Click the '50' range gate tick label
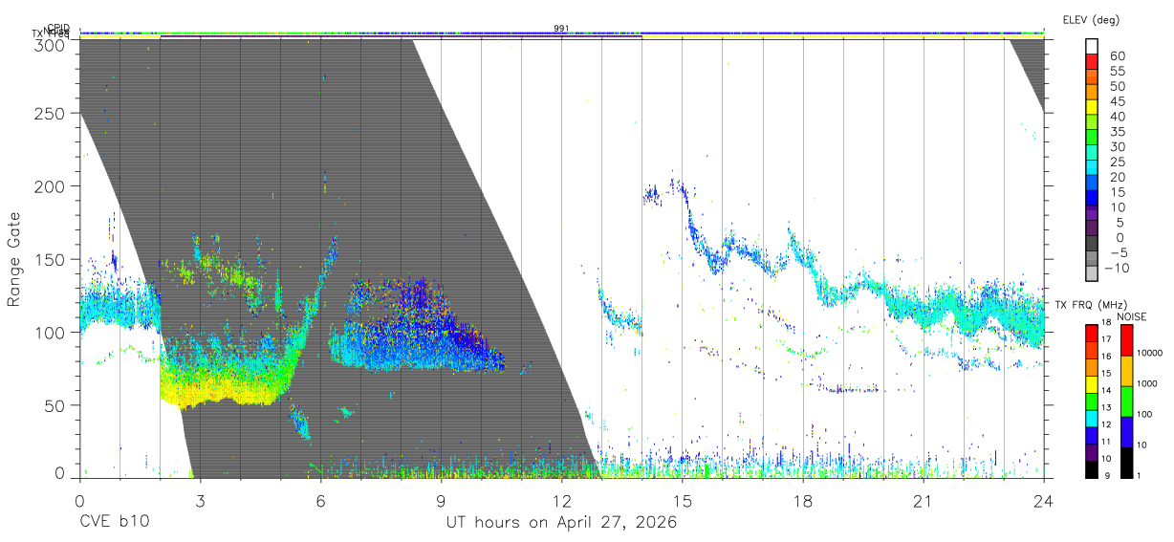The width and height of the screenshot is (1174, 542). coord(55,405)
